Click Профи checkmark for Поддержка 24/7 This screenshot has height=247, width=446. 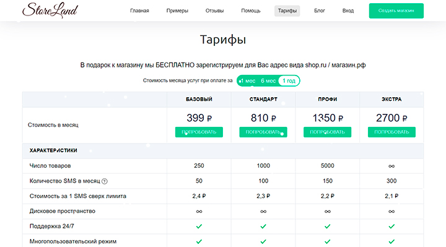click(328, 226)
